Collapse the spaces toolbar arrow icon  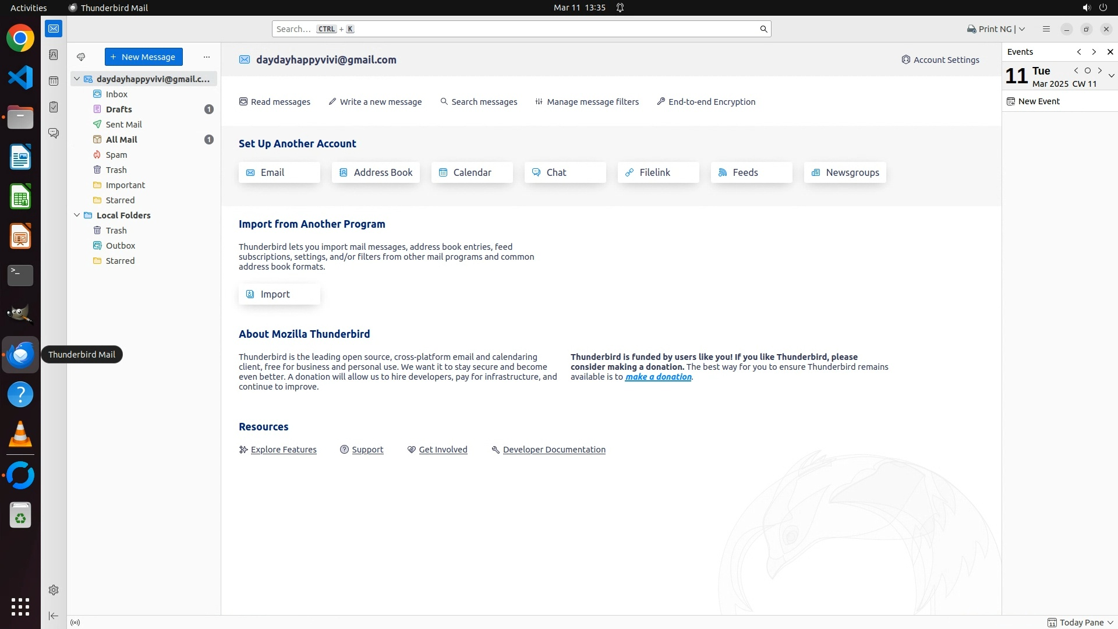pyautogui.click(x=54, y=616)
